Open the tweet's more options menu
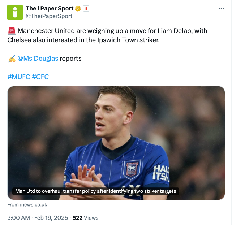Screen dimensions: 232x225 (x=221, y=8)
